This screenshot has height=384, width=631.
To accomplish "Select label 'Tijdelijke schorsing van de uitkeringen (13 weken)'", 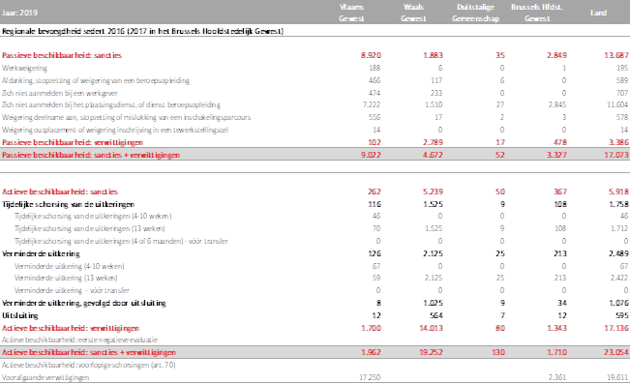I will click(89, 228).
